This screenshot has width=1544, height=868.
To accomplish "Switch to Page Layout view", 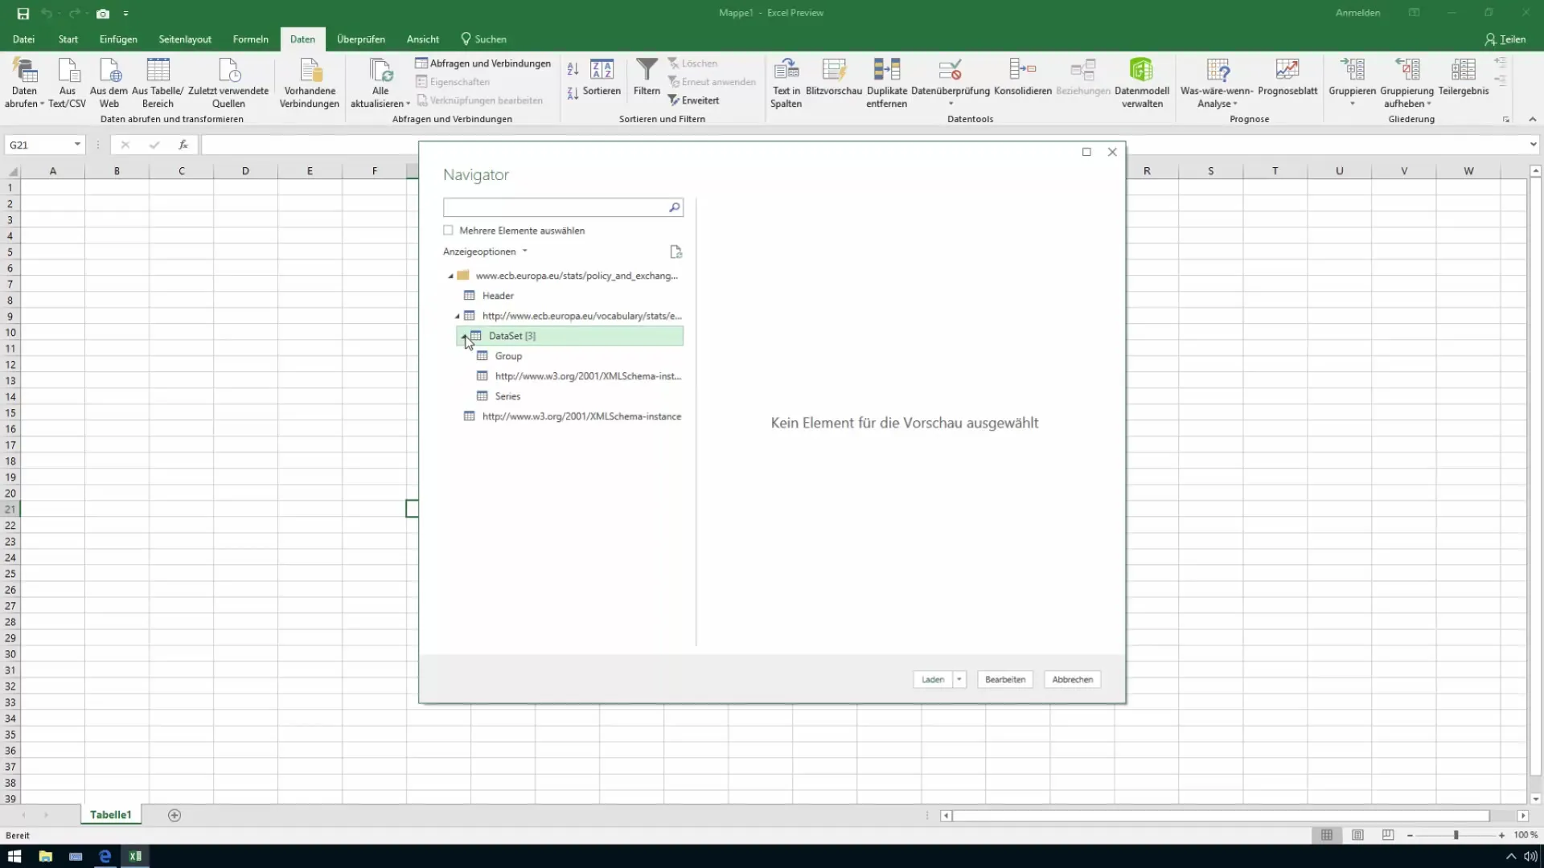I will pyautogui.click(x=1357, y=835).
